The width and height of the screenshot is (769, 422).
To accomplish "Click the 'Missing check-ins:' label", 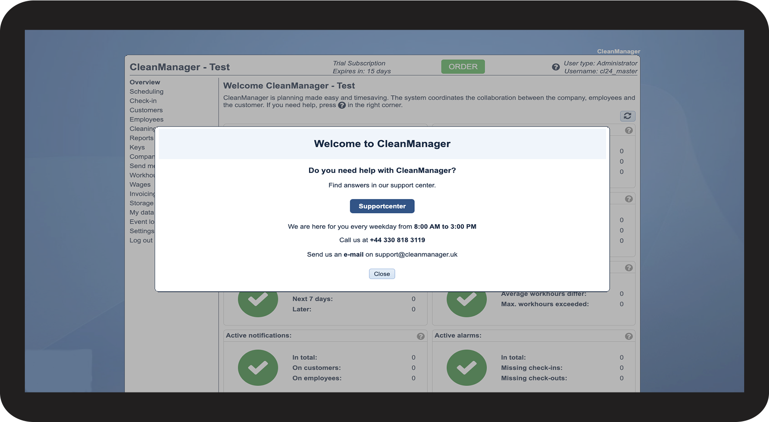I will [x=532, y=368].
